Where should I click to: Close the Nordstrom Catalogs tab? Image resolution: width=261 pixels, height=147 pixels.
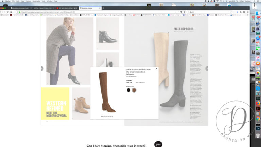[x=100, y=8]
